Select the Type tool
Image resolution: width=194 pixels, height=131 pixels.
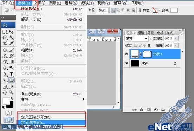pyautogui.click(x=12, y=74)
